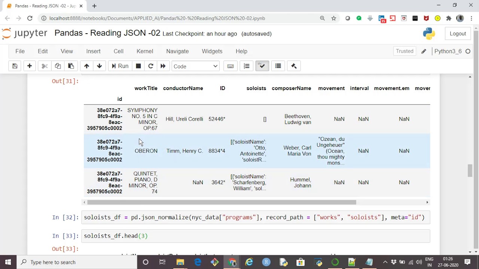Click the browser address bar URL
The image size is (479, 269).
(157, 18)
